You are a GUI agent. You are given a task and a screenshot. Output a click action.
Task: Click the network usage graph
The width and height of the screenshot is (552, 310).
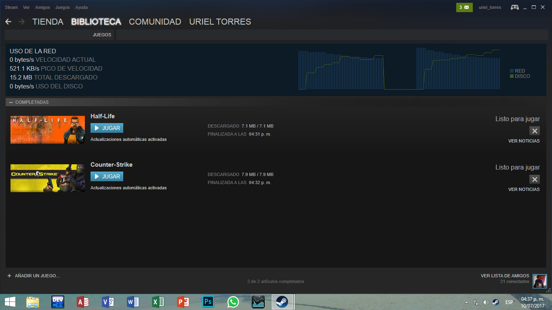(x=399, y=69)
